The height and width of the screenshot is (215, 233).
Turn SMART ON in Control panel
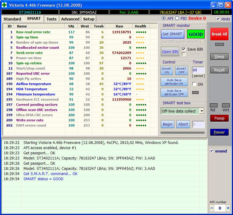pos(167,71)
